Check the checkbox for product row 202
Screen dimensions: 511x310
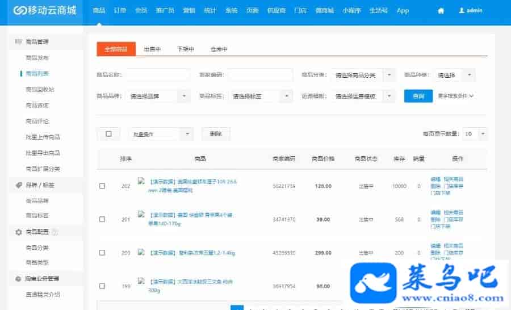(102, 186)
